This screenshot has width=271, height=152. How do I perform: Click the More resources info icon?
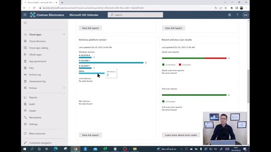(x=25, y=133)
